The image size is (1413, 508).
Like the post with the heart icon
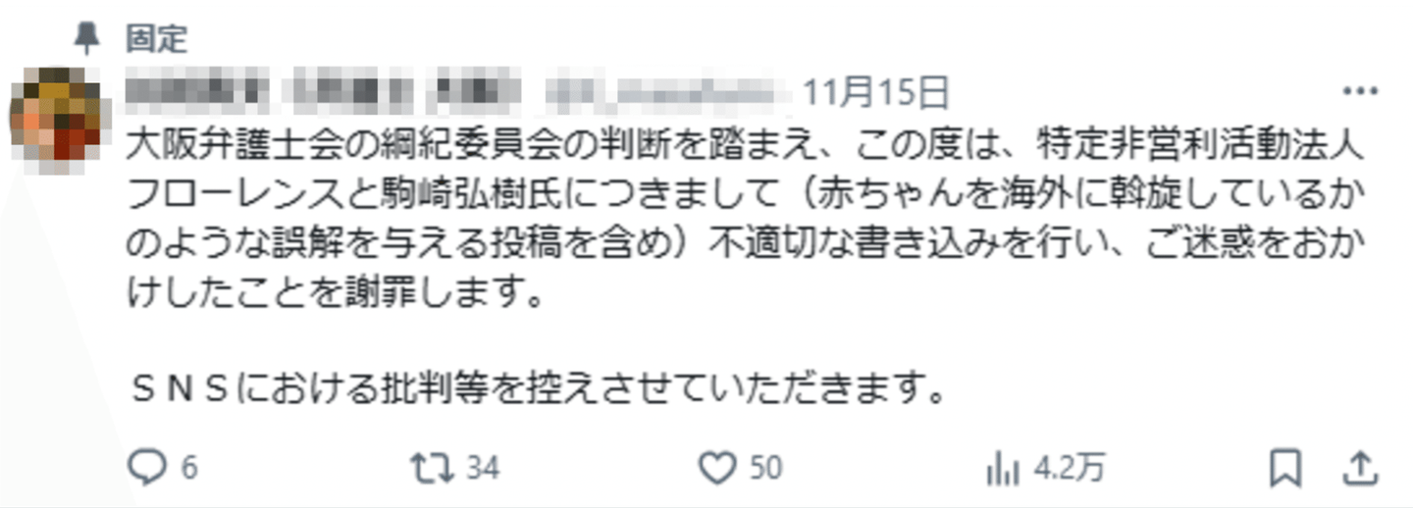[x=719, y=469]
